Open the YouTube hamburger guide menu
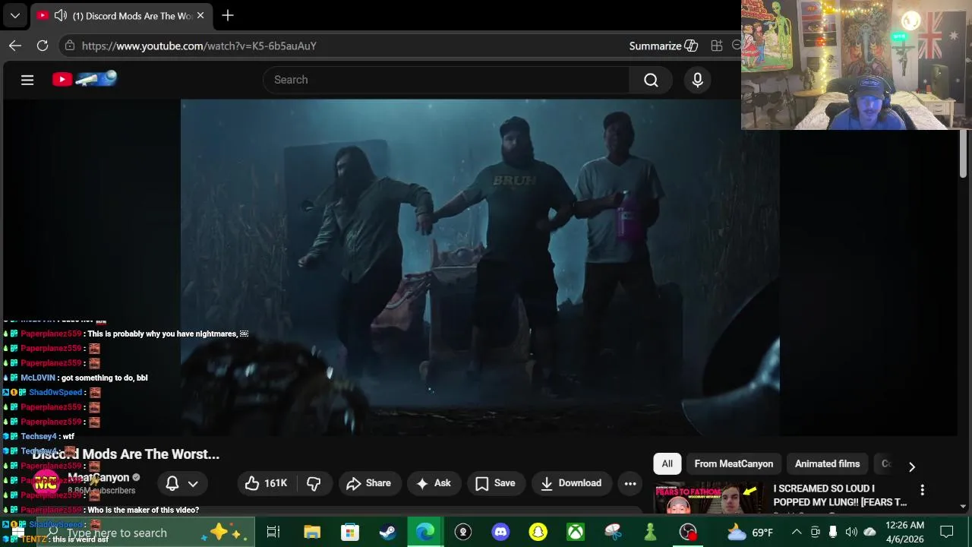 pyautogui.click(x=27, y=80)
